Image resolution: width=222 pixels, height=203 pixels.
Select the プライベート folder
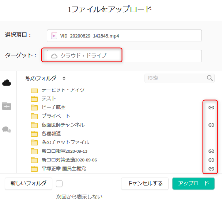(56, 116)
